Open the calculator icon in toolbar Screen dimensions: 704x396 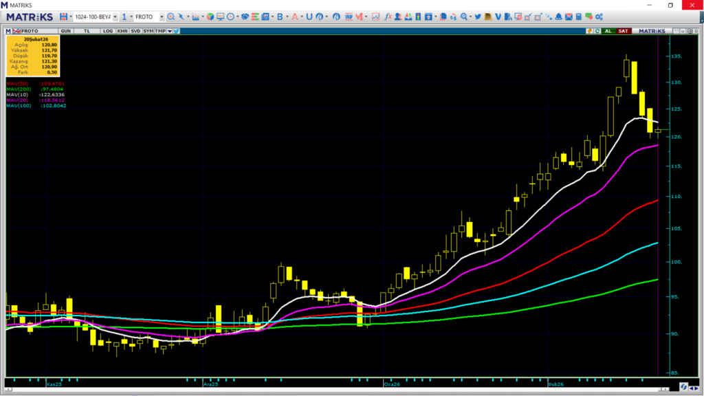click(x=578, y=16)
